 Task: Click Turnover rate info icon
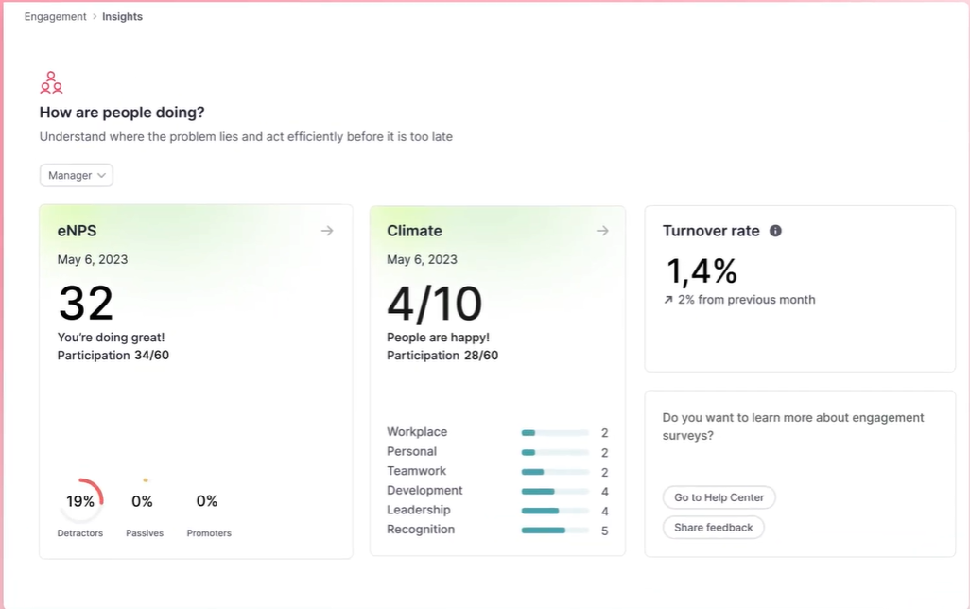pyautogui.click(x=775, y=231)
